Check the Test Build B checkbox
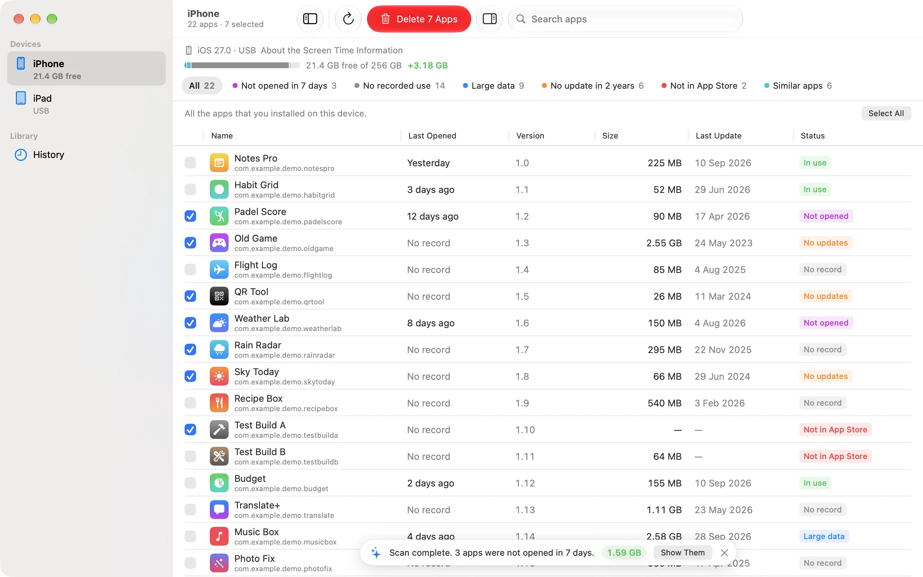The width and height of the screenshot is (923, 577). pyautogui.click(x=190, y=457)
